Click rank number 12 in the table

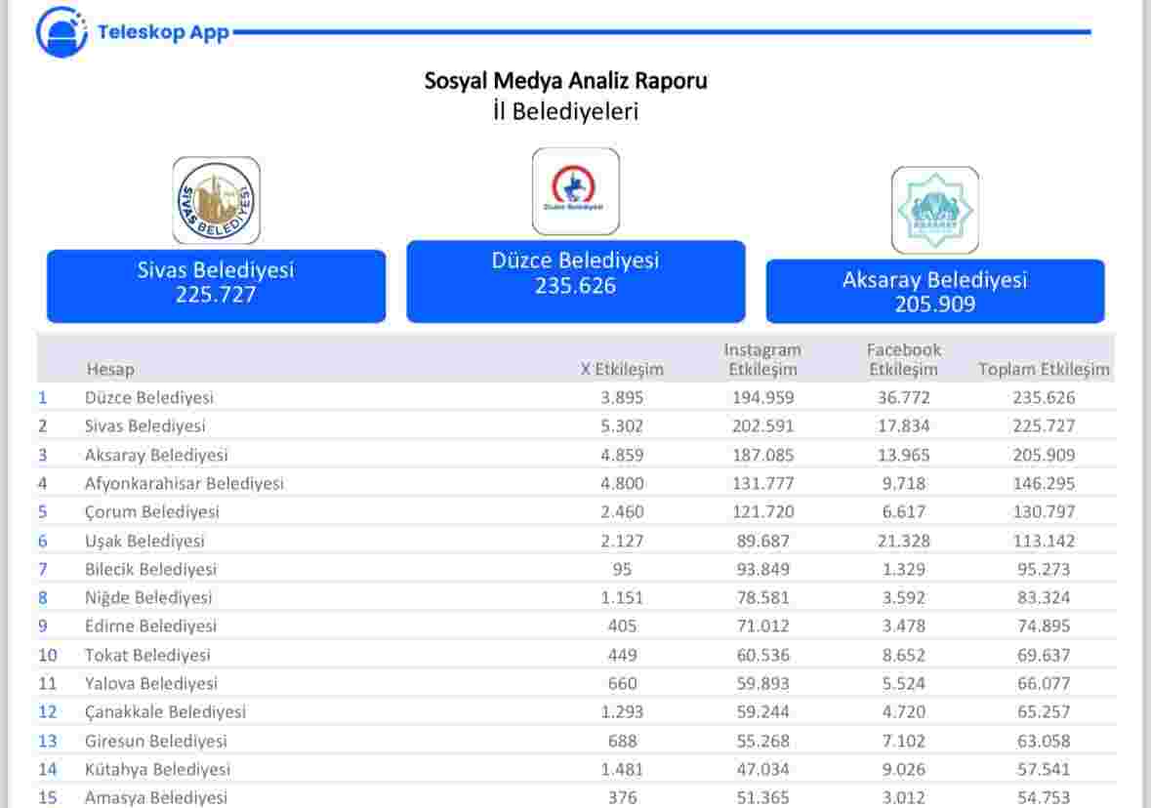click(x=48, y=711)
